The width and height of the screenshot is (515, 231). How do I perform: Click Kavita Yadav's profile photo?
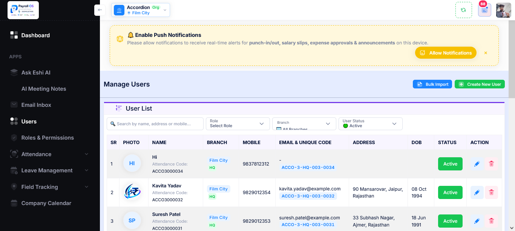pos(132,192)
